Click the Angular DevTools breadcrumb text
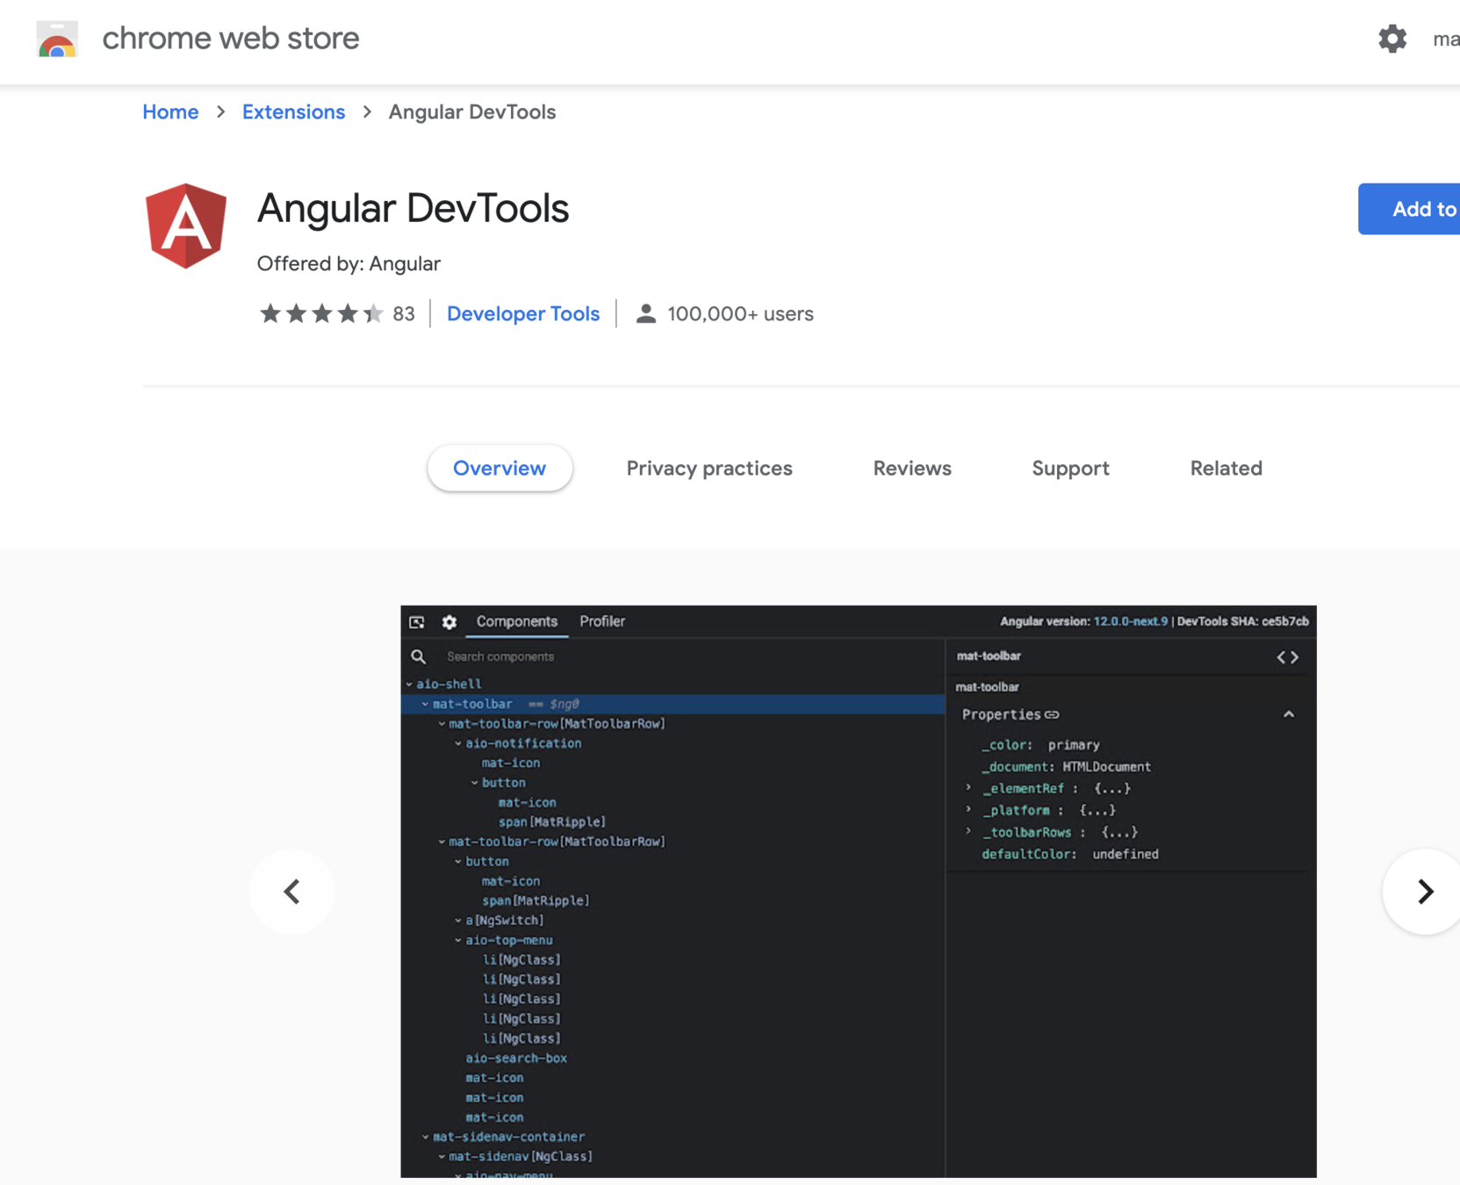The height and width of the screenshot is (1185, 1460). tap(472, 112)
